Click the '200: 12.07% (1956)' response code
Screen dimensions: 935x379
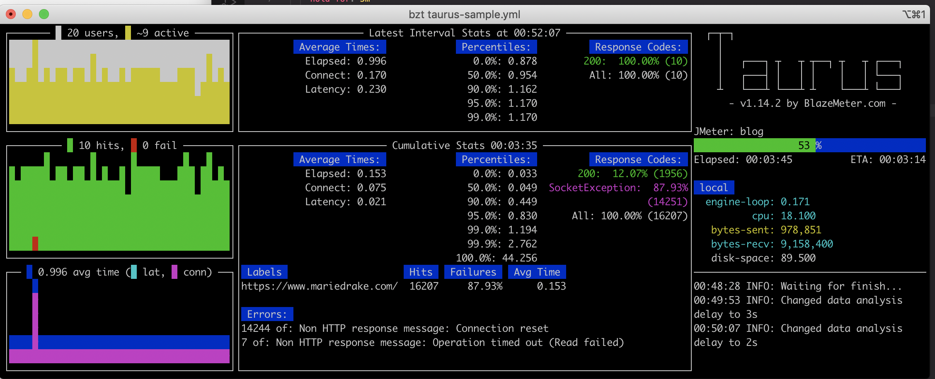[x=633, y=173]
